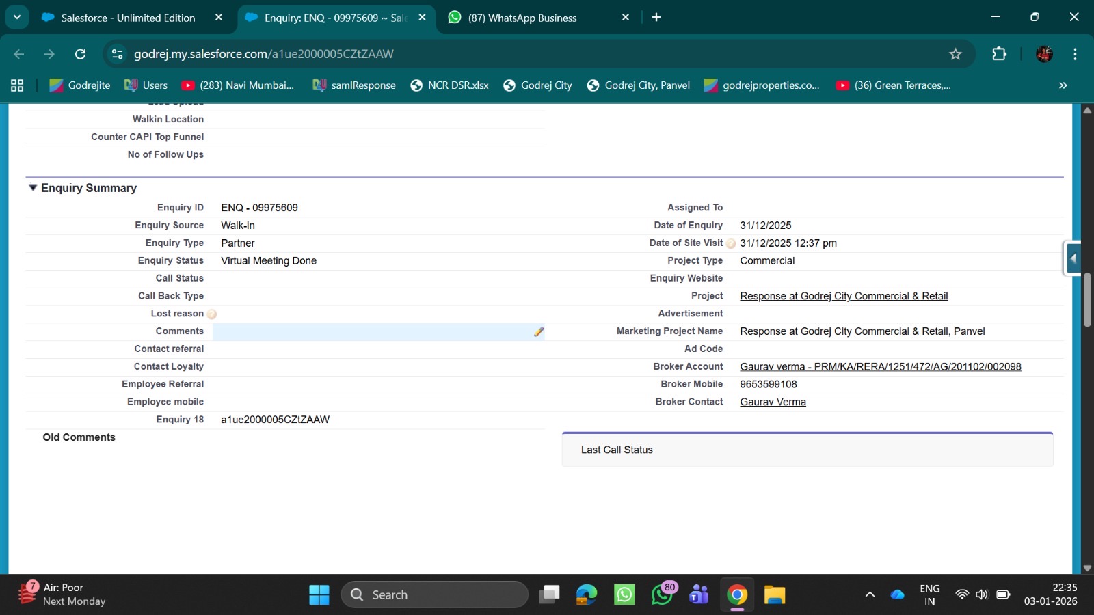Screen dimensions: 1094x615
Task: Open Microsoft Teams from the taskbar
Action: click(699, 594)
